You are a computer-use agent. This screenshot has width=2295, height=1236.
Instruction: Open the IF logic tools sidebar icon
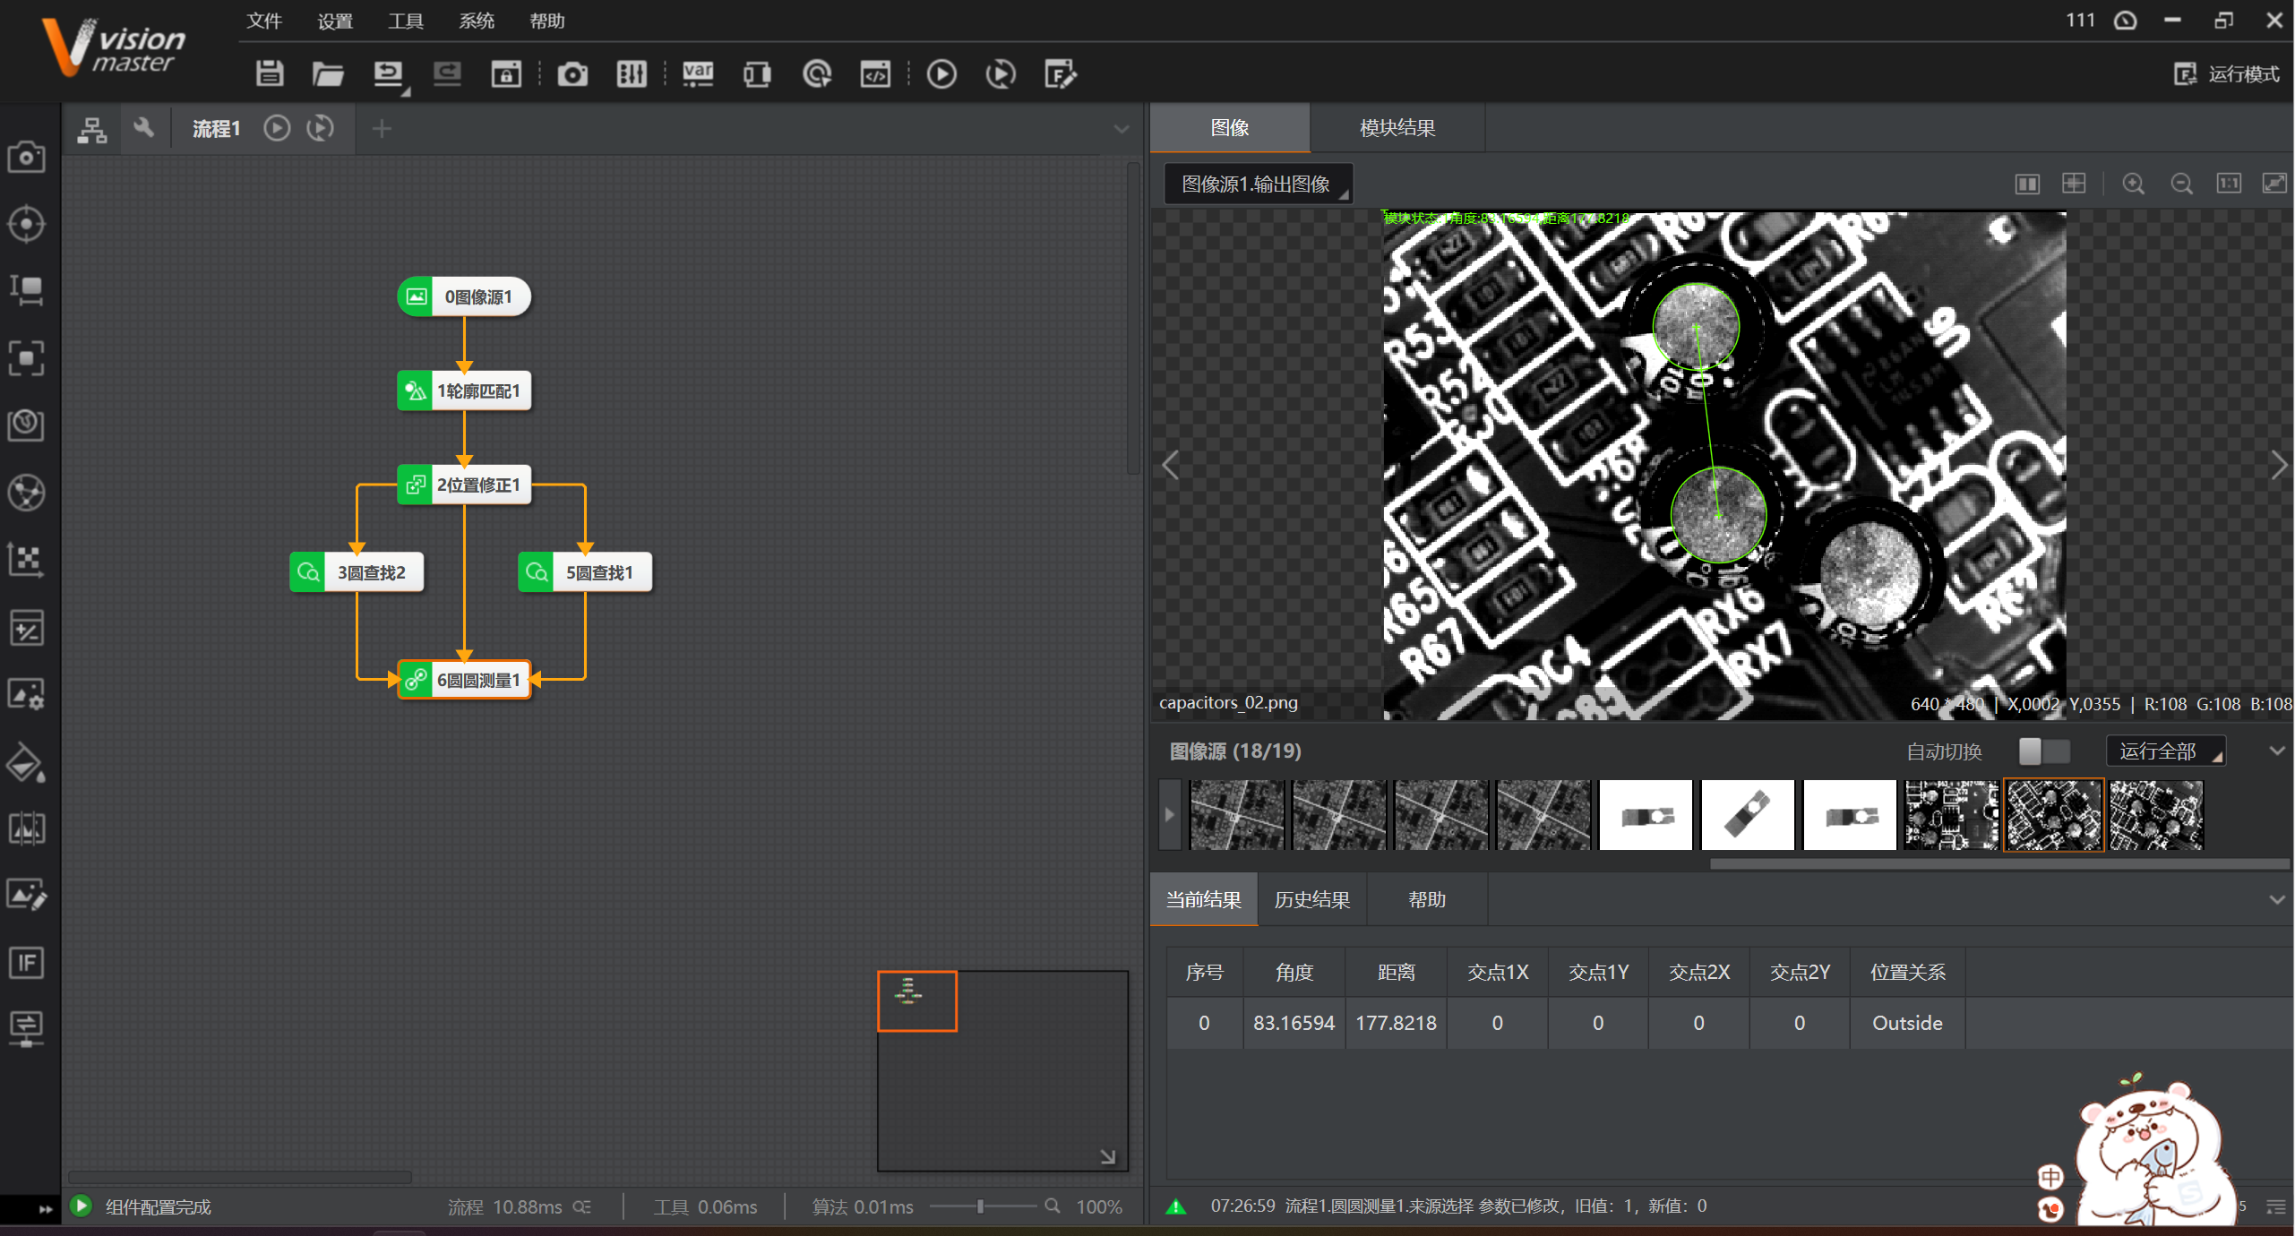[26, 963]
